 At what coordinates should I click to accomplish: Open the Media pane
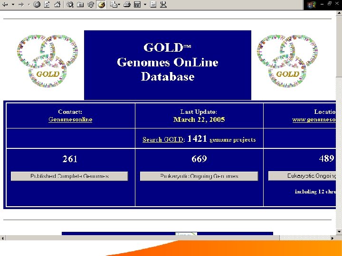tap(91, 4)
